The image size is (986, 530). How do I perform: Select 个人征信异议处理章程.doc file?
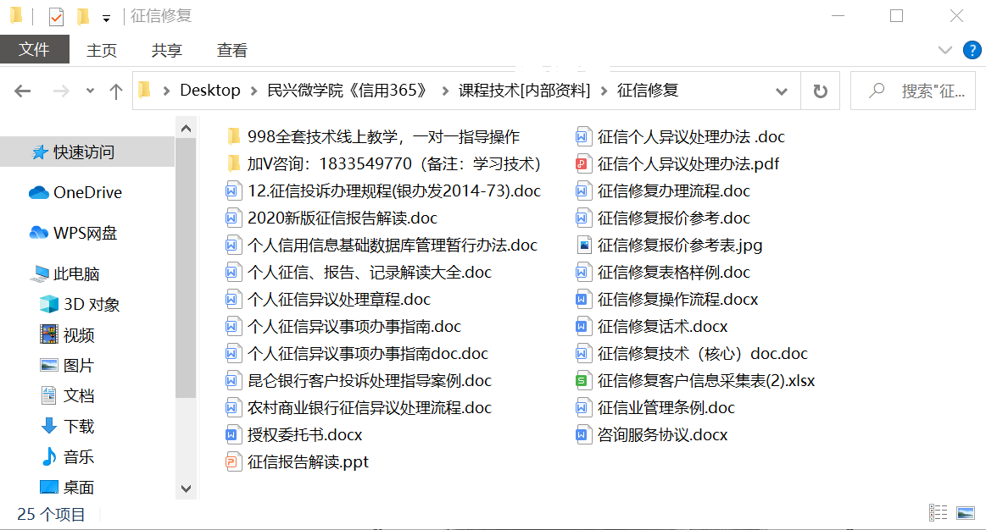pyautogui.click(x=328, y=299)
